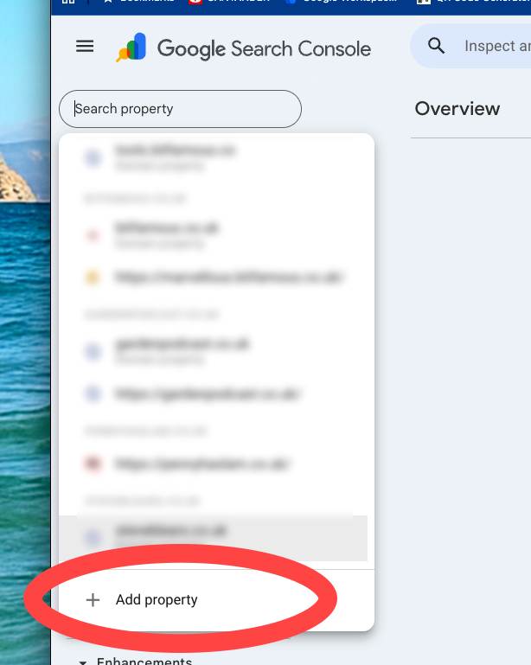Click the magnifier icon in the inspect bar
The image size is (531, 665).
click(436, 46)
